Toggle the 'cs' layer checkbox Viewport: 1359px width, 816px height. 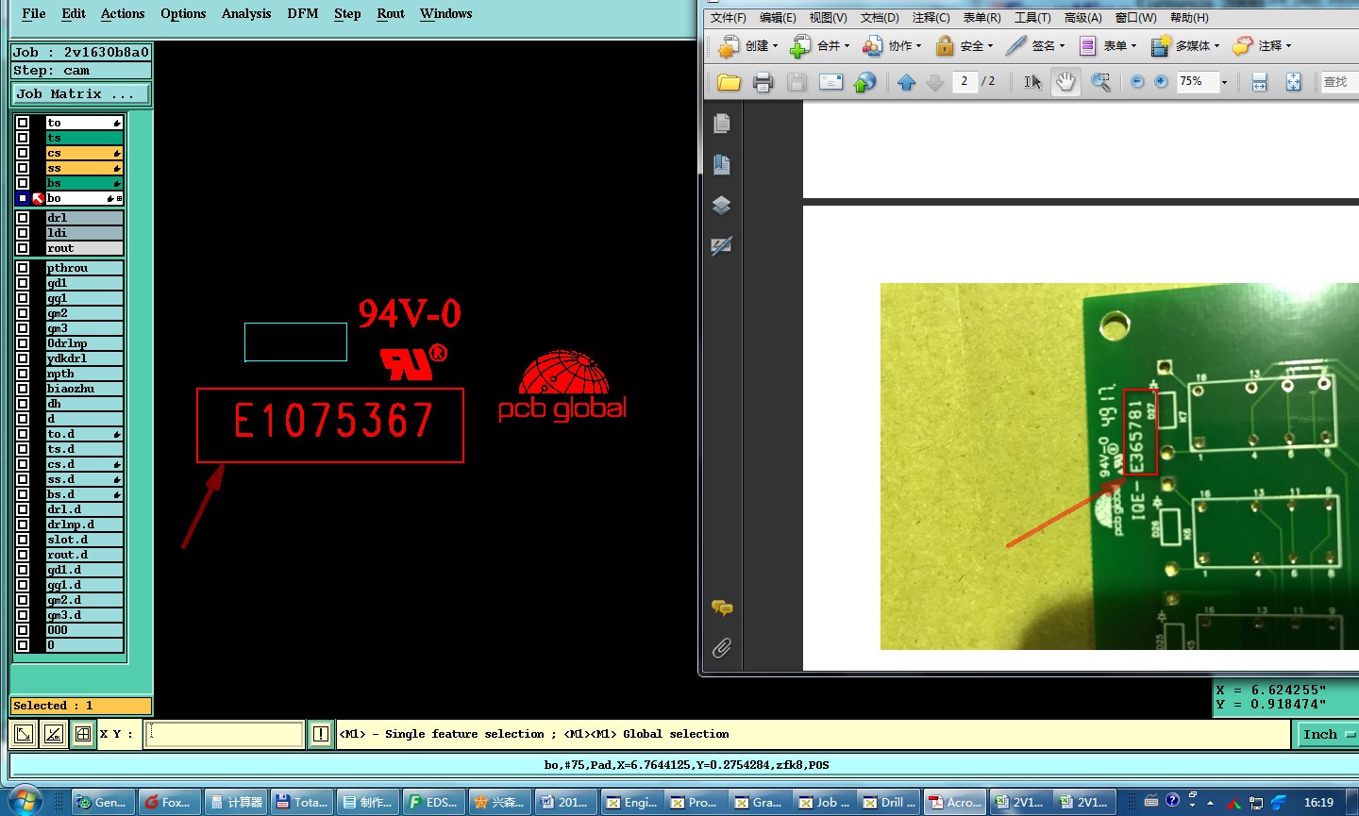point(23,153)
